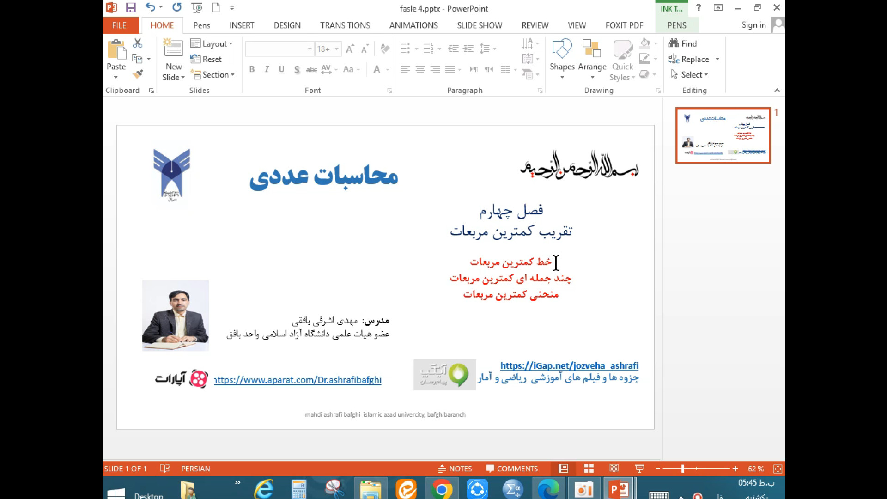Open the TRANSITIONS ribbon tab
The width and height of the screenshot is (887, 499).
point(345,25)
